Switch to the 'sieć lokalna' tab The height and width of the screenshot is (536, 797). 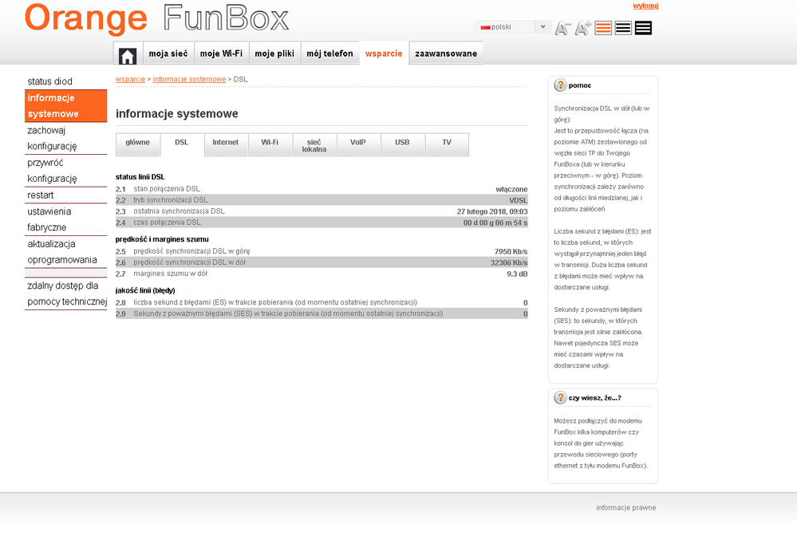[x=314, y=145]
